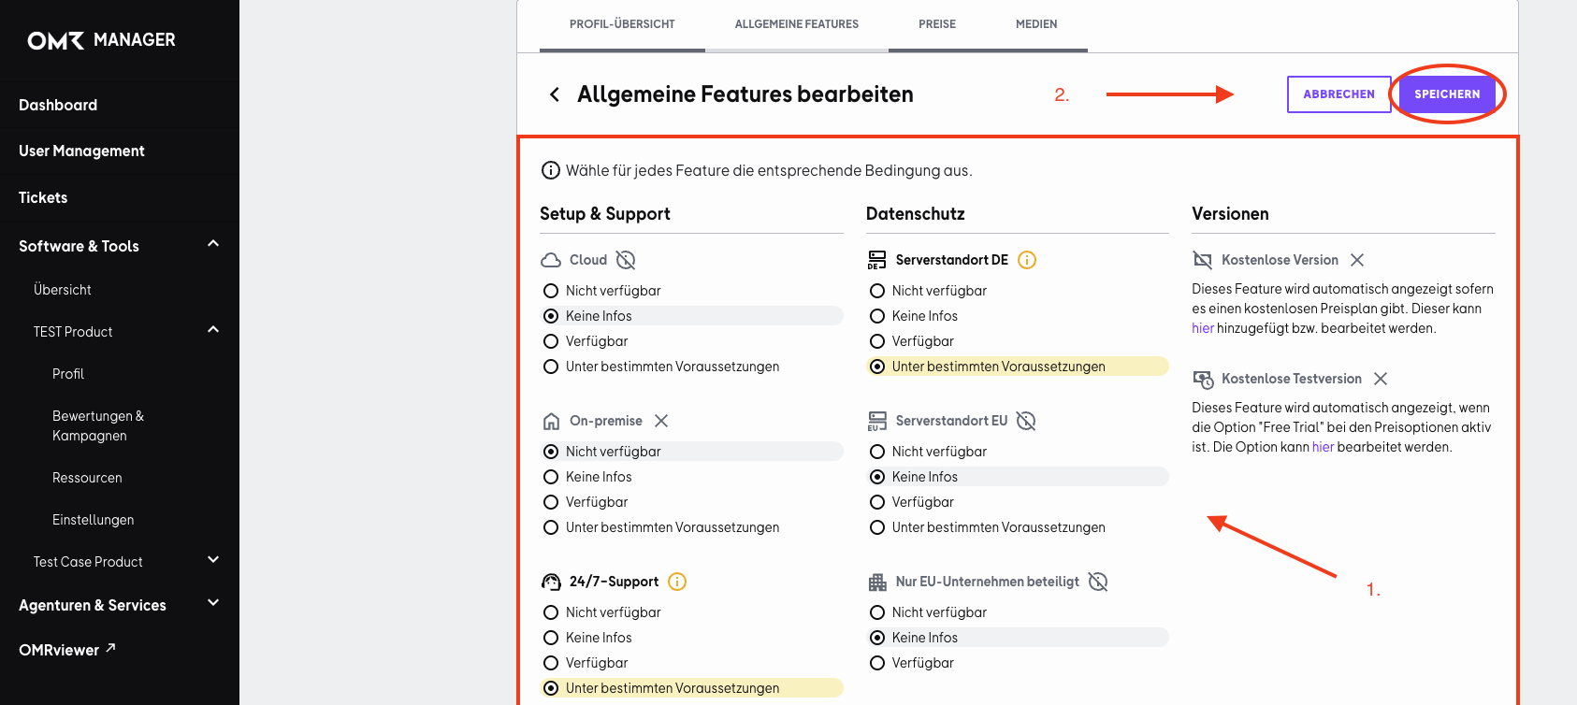Open the info icon next to 24/7-Support

tap(677, 582)
